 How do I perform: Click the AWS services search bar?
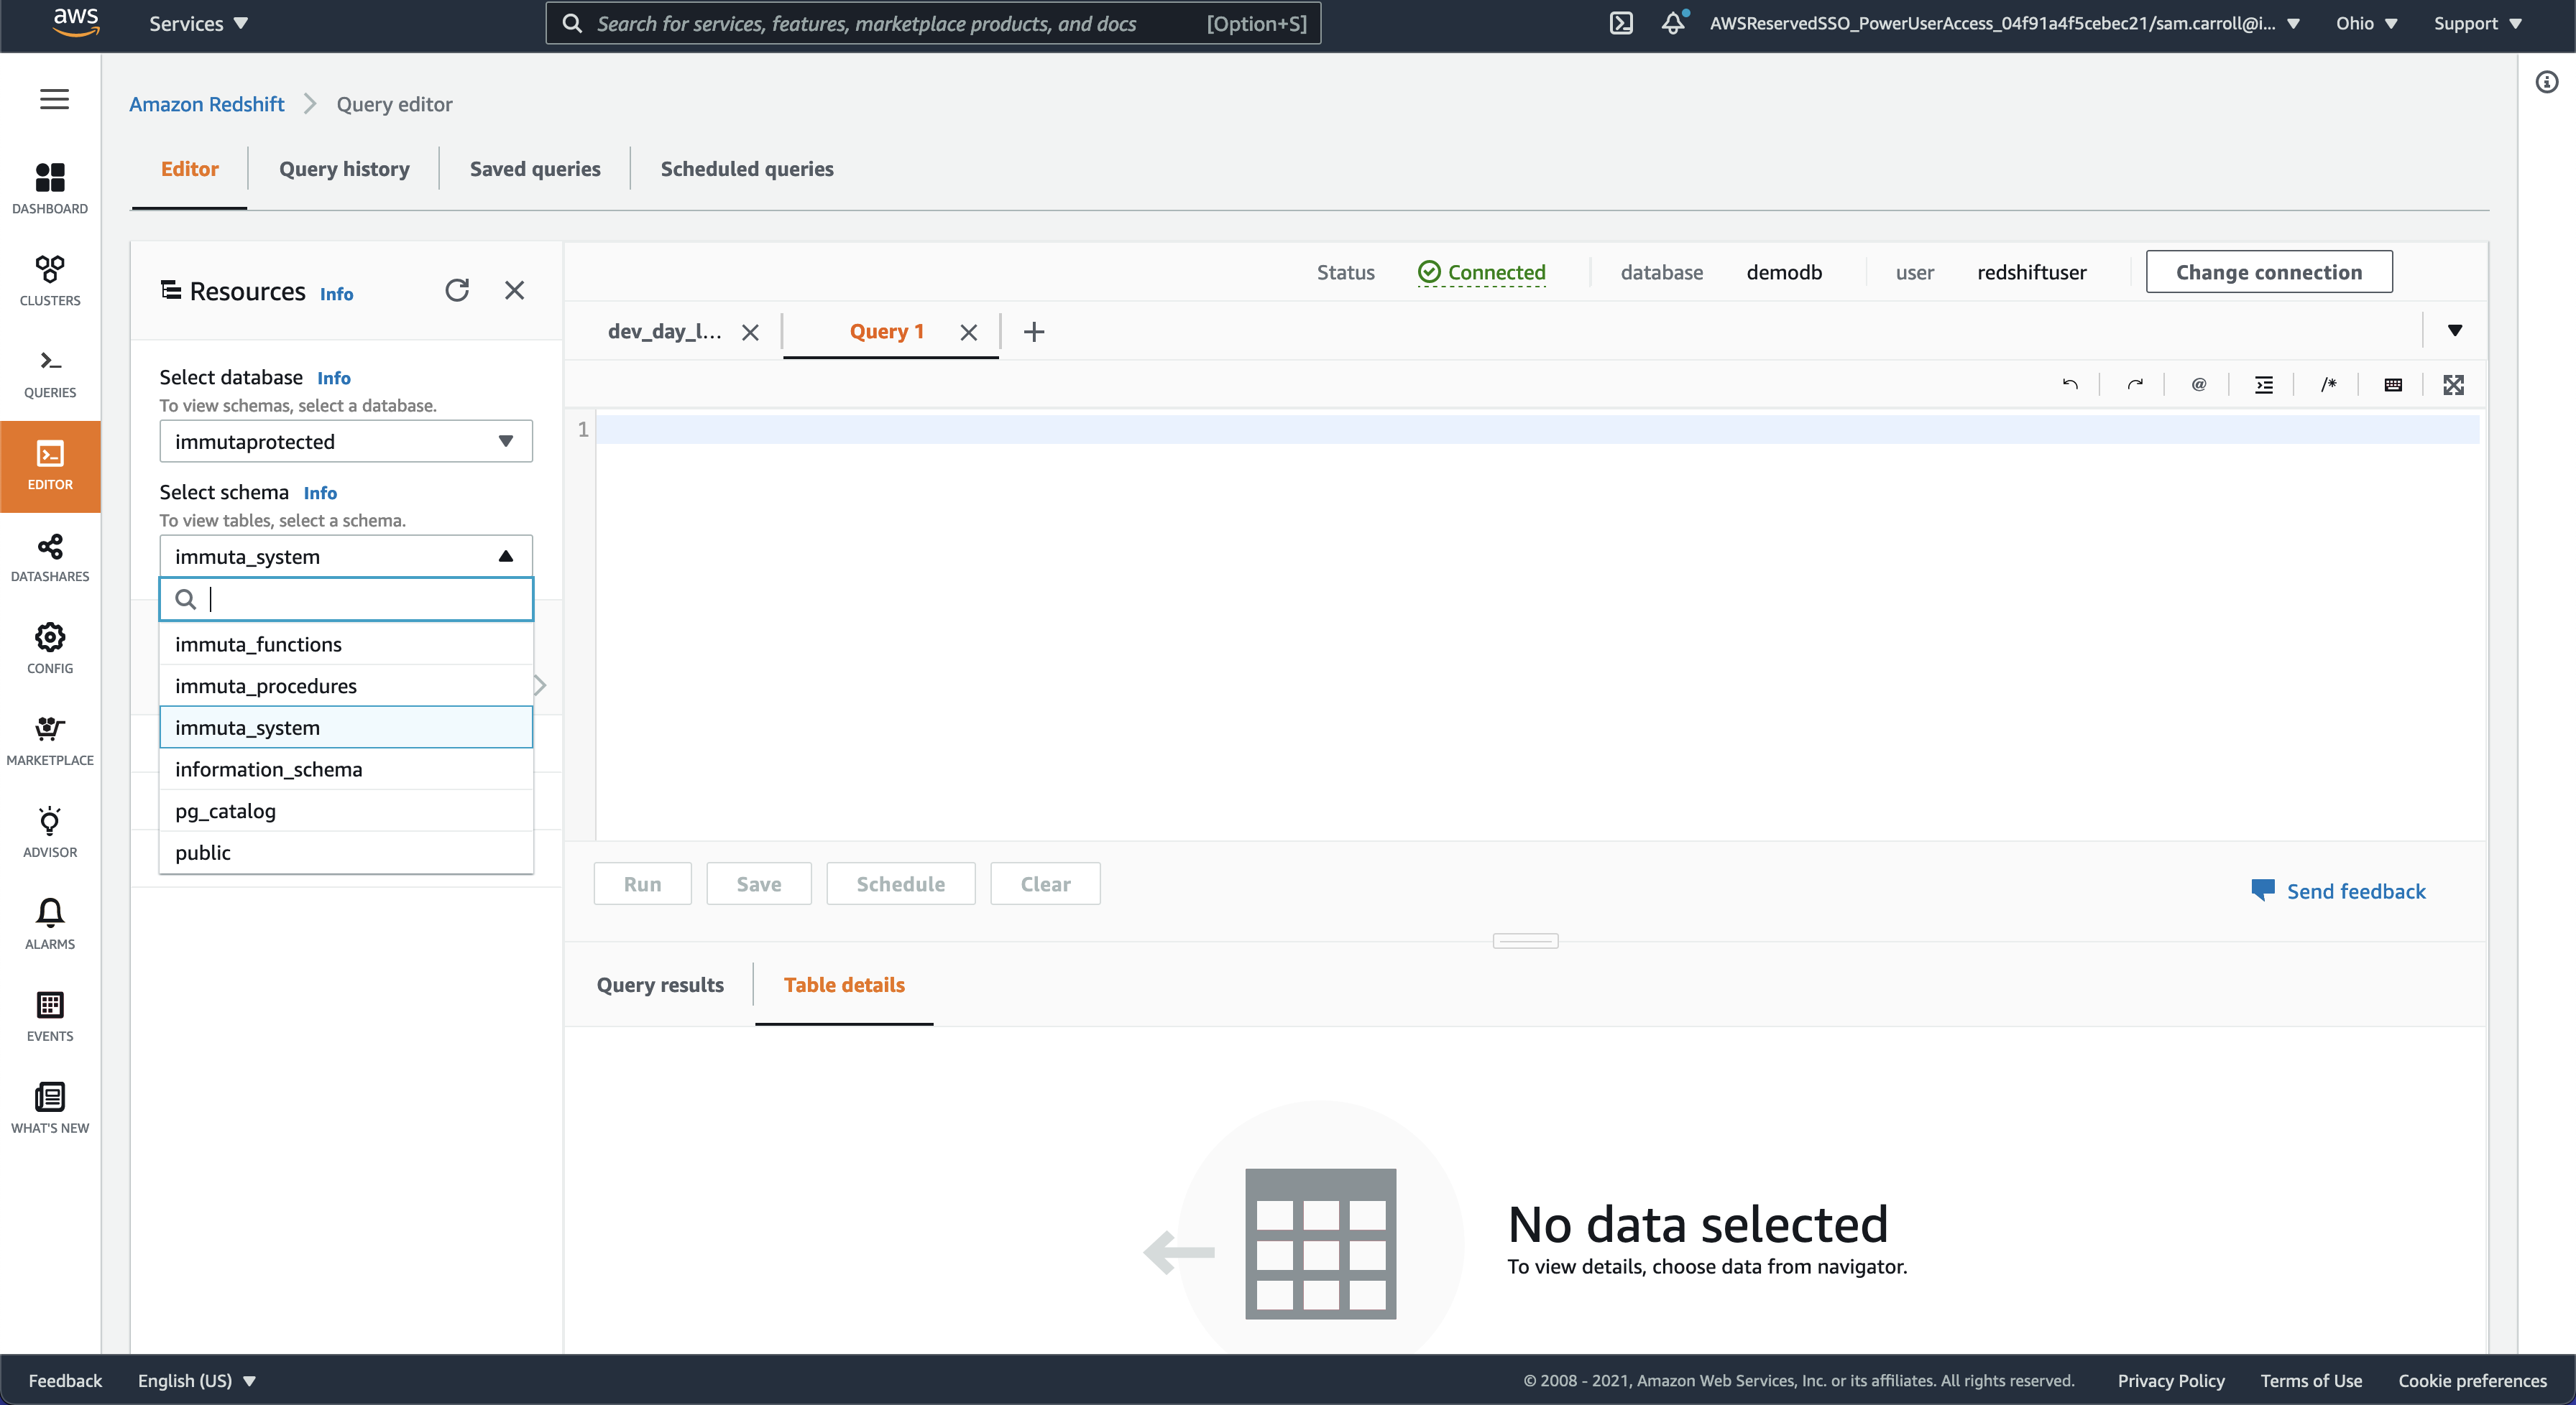click(x=933, y=23)
